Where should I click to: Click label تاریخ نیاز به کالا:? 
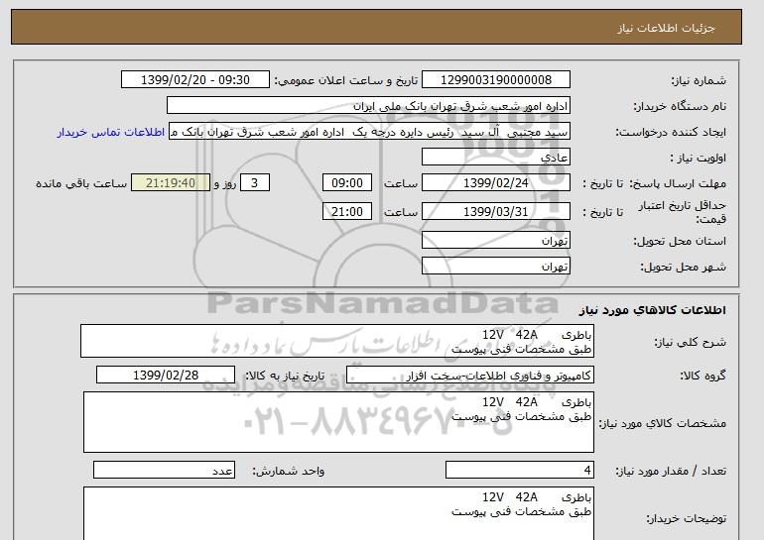point(285,376)
